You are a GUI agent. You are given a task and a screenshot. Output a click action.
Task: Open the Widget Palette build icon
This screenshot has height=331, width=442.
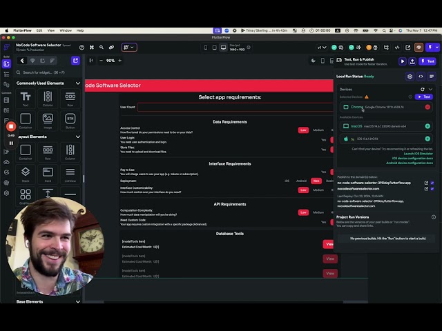6,64
